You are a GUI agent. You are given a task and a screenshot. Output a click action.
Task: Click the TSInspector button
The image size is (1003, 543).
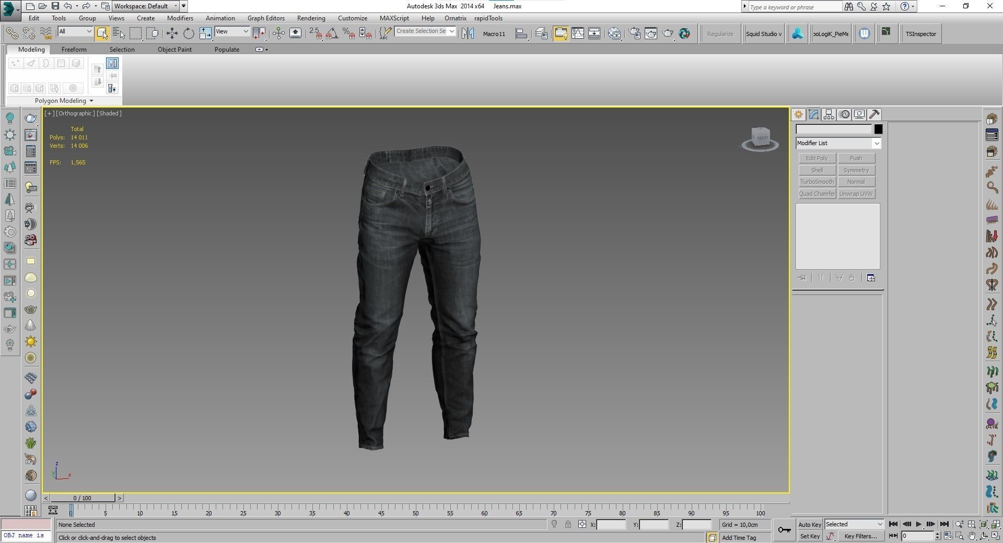click(921, 34)
